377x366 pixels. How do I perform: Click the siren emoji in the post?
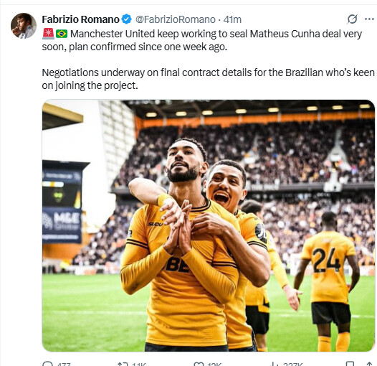(48, 34)
